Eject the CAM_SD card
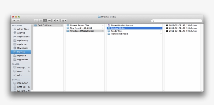This screenshot has height=105, width=214. [29, 87]
